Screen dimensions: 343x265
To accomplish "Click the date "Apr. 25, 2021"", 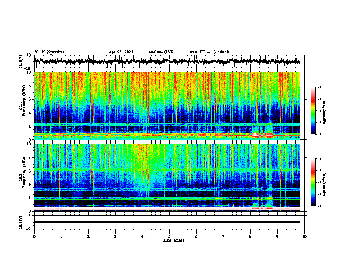I will pyautogui.click(x=121, y=52).
